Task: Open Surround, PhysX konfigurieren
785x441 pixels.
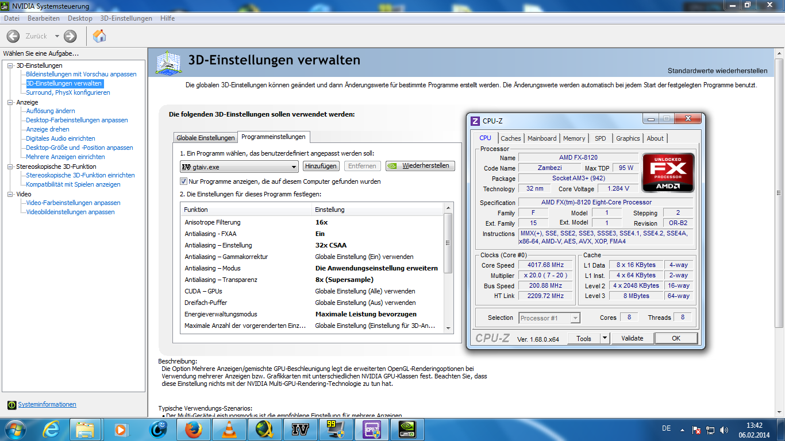Action: point(68,92)
